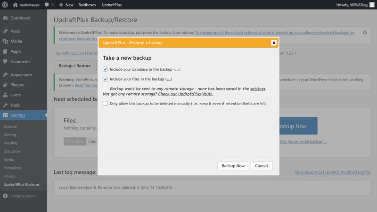Click the WordPress logo in admin bar

5,5
